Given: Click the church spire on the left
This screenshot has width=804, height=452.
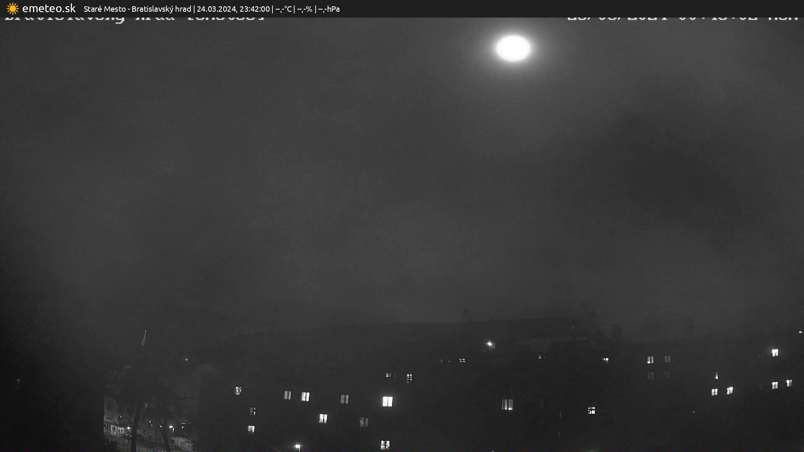Looking at the screenshot, I should [x=144, y=338].
